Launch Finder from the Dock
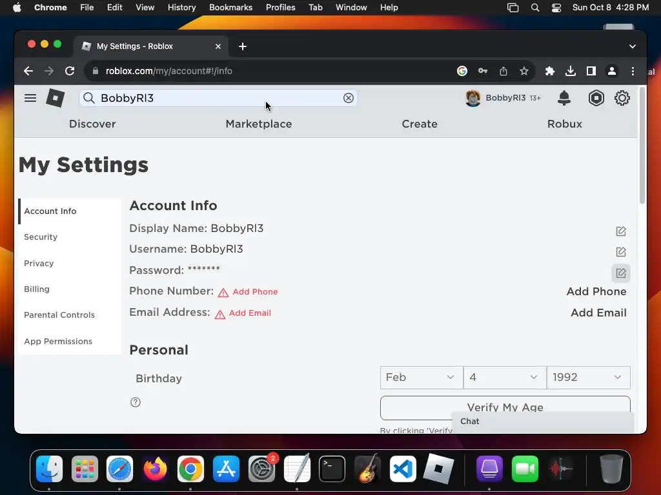This screenshot has height=495, width=661. [x=49, y=469]
